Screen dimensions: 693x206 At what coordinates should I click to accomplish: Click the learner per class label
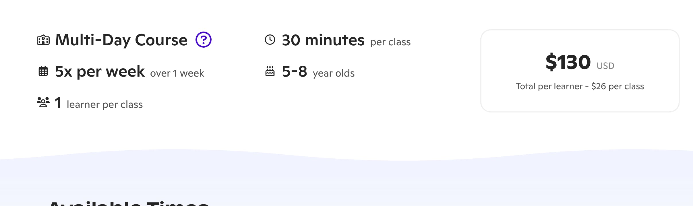[x=105, y=104]
